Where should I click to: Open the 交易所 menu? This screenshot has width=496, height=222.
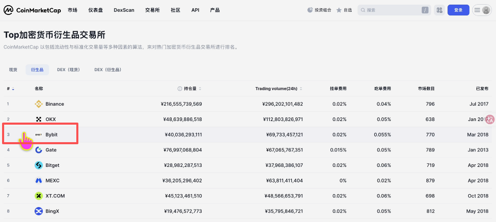(x=153, y=10)
